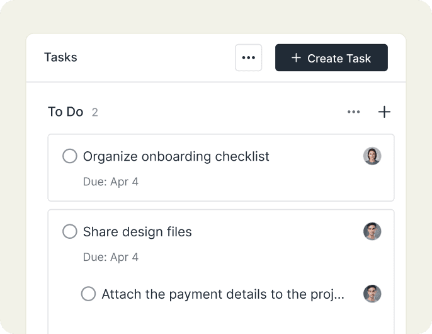Mark Share design files as complete

click(70, 232)
